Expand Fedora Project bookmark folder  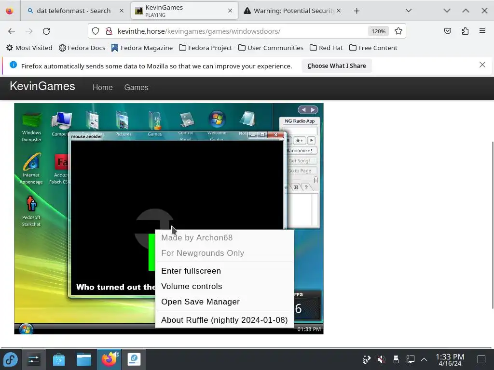(206, 48)
